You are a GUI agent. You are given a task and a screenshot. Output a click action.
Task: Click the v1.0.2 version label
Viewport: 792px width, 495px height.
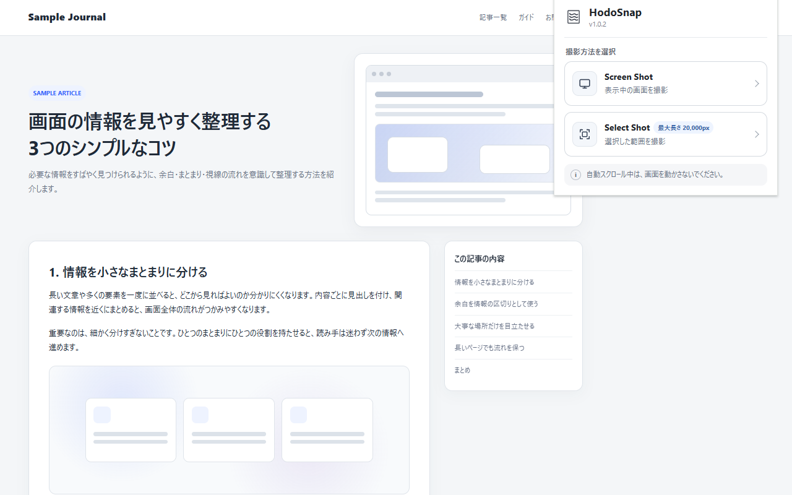point(597,25)
